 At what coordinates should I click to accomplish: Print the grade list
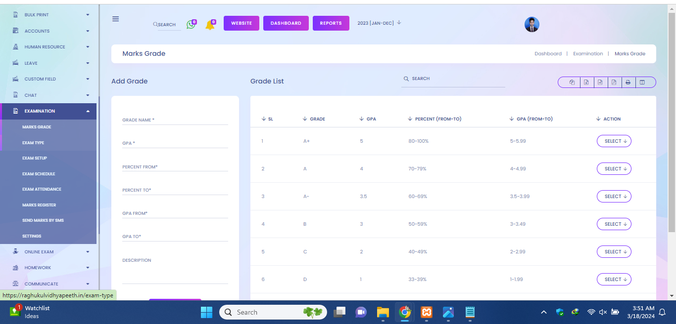point(628,82)
